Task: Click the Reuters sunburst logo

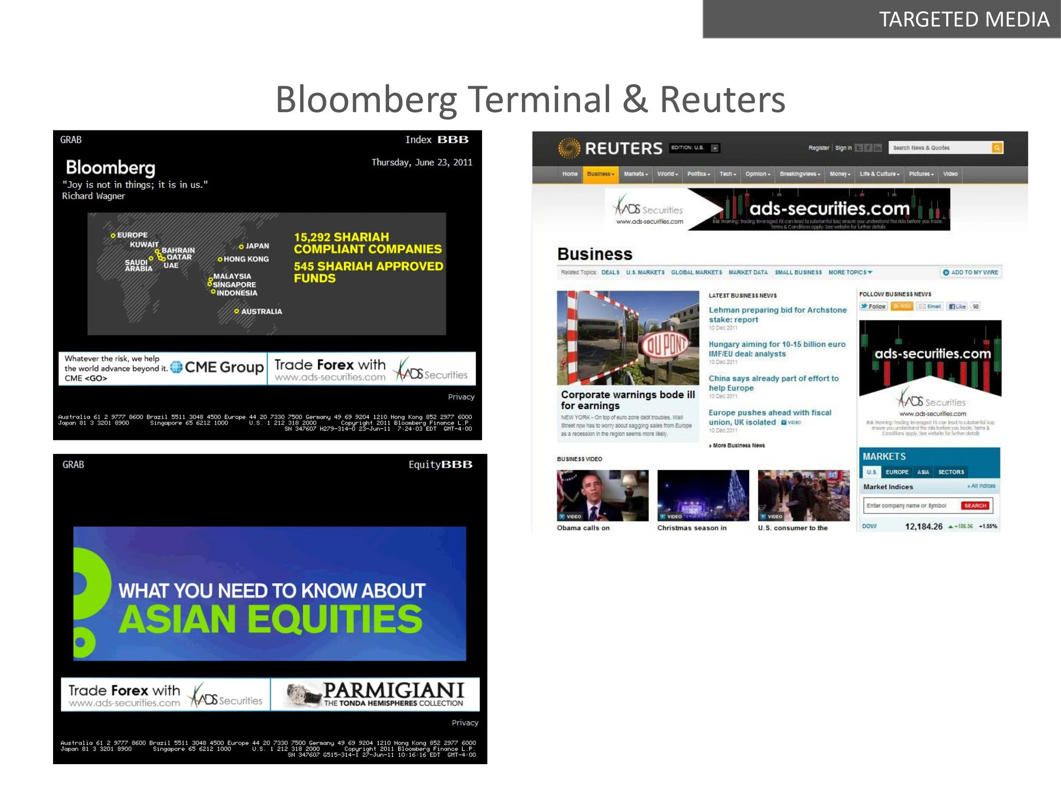Action: point(570,148)
